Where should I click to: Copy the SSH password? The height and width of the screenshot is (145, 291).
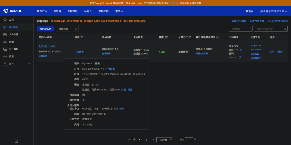tap(240, 58)
